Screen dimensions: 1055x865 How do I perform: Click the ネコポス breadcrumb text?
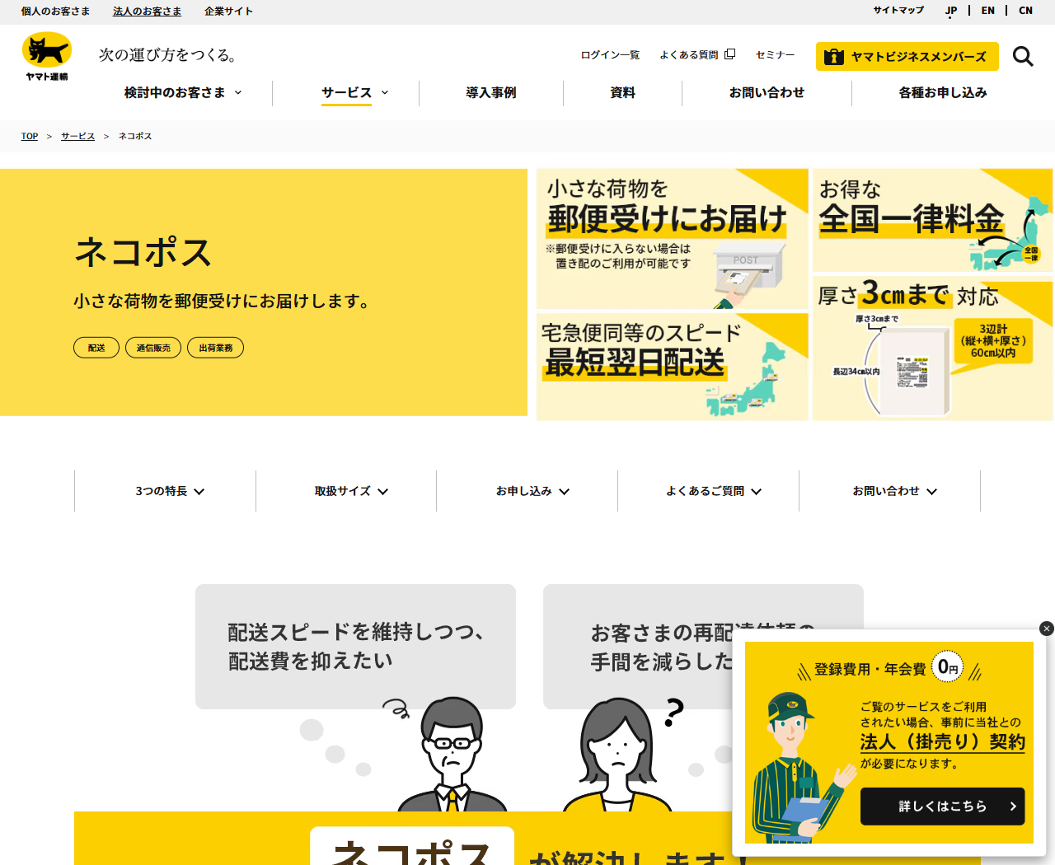click(x=135, y=136)
